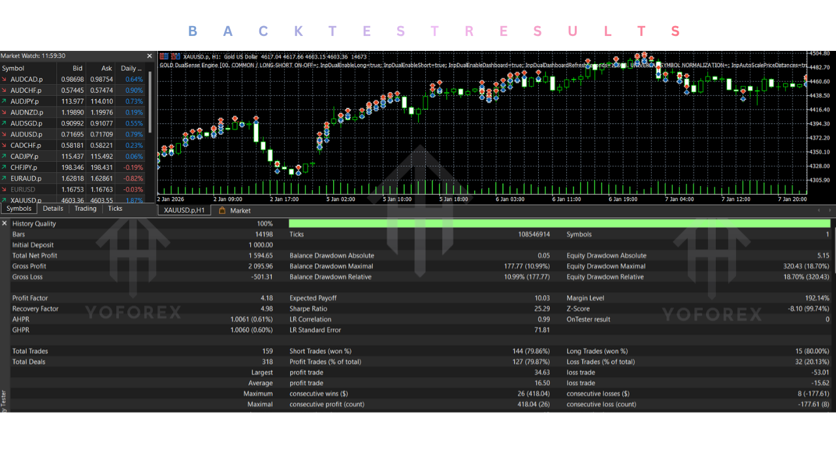Viewport: 836px width, 470px height.
Task: Click the GOLD DualSense Engine label on chart
Action: click(x=189, y=65)
